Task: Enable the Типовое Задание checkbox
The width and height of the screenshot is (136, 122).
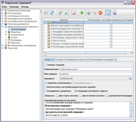Action: [x=45, y=65]
